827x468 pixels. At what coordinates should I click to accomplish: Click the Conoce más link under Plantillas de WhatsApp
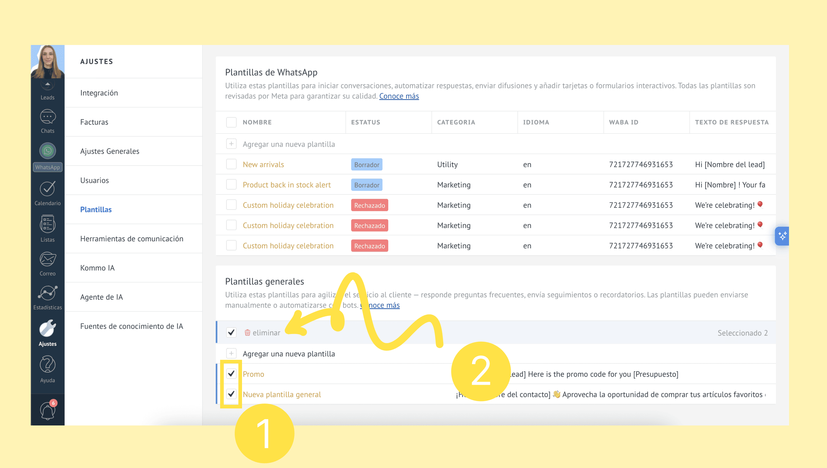point(399,96)
